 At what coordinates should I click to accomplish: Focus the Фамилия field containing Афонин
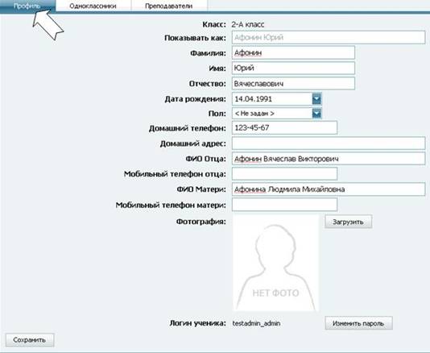point(293,52)
